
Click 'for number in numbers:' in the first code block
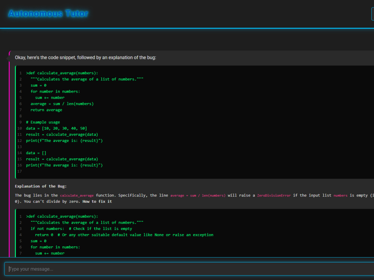pos(55,91)
